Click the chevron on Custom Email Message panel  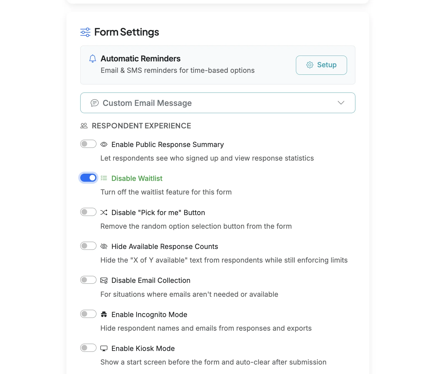click(x=341, y=103)
